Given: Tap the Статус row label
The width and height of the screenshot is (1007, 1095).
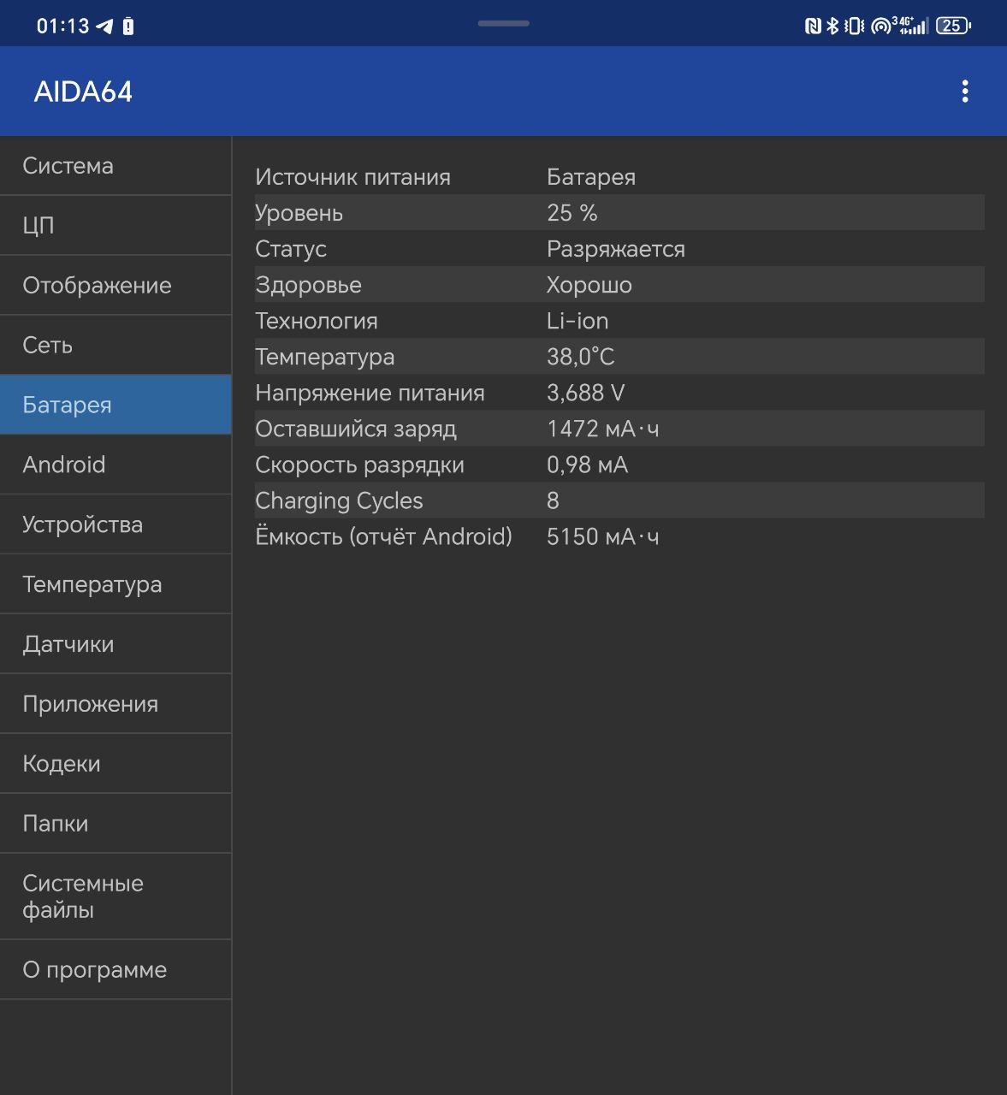Looking at the screenshot, I should point(291,249).
